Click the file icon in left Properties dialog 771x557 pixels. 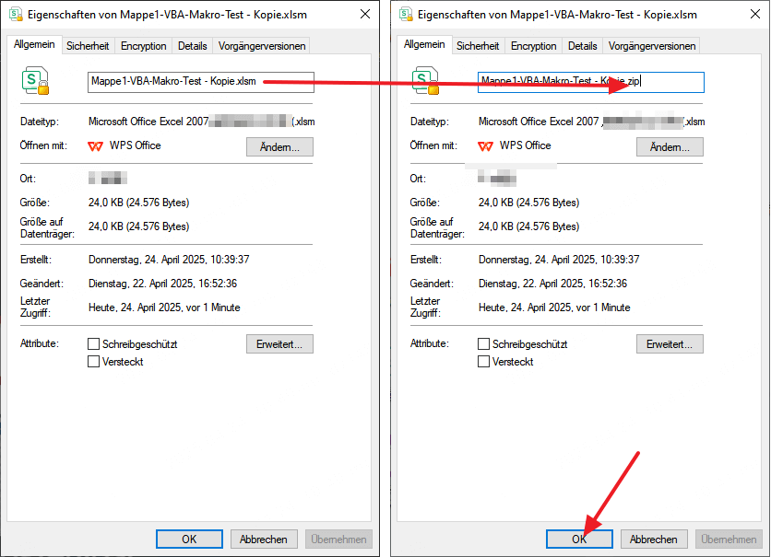(35, 80)
